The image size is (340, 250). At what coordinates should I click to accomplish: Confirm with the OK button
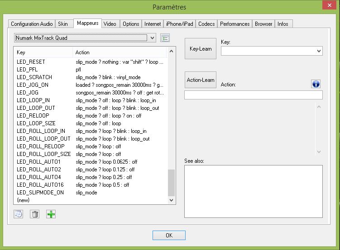(169, 235)
